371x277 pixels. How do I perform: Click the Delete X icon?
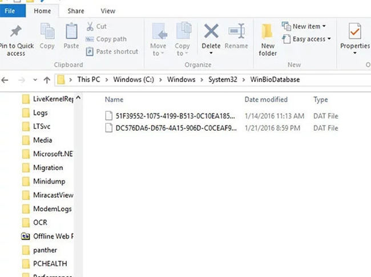pyautogui.click(x=211, y=31)
